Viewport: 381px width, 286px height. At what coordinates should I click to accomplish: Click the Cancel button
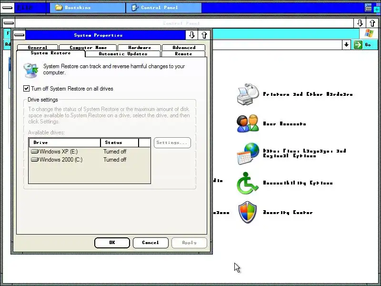tap(150, 243)
